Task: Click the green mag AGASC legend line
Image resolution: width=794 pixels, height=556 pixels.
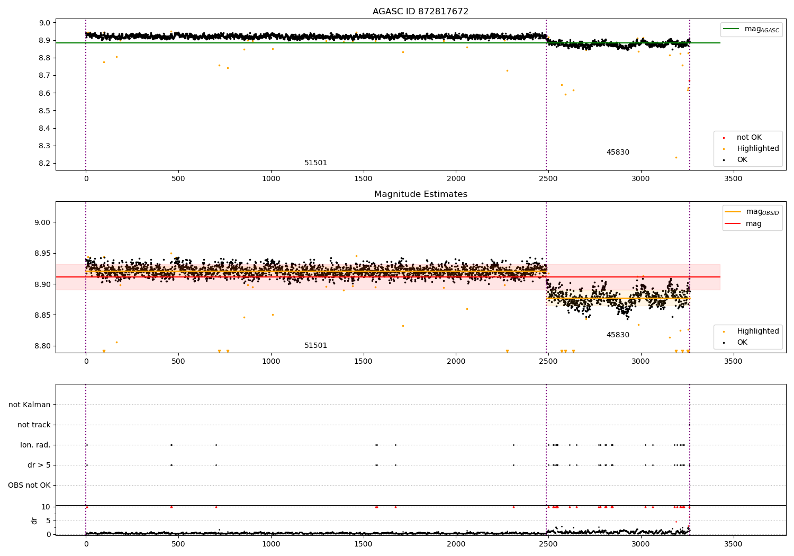Action: click(731, 29)
